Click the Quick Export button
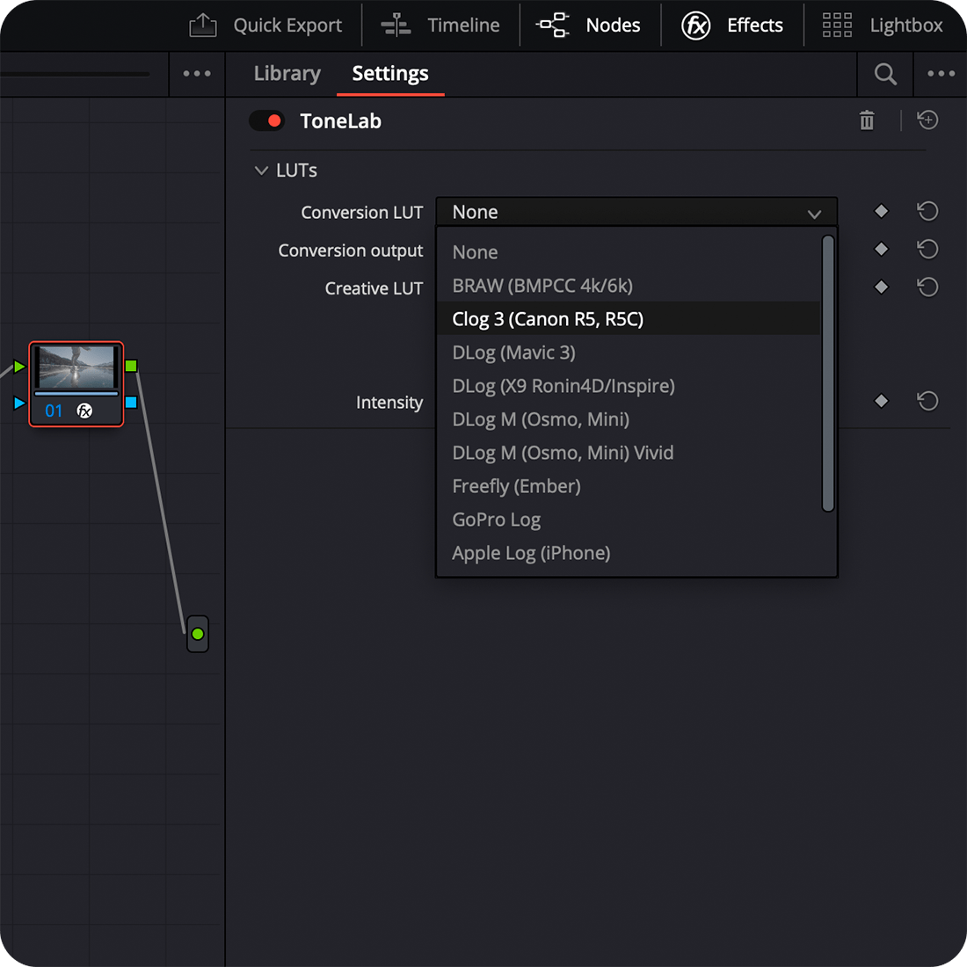This screenshot has width=967, height=967. [x=266, y=25]
